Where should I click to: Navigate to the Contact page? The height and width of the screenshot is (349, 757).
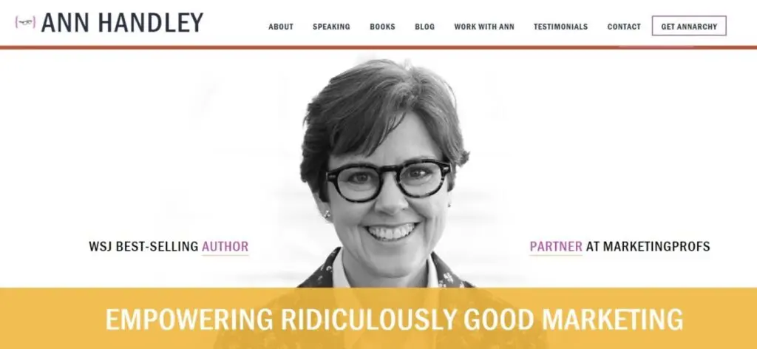pos(624,27)
